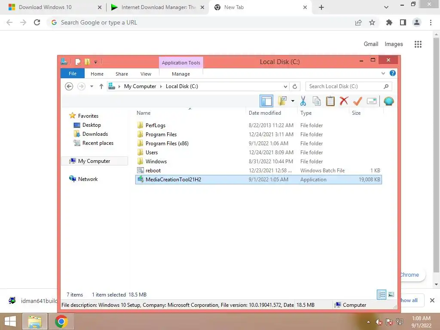
Task: Switch to Download Windows 10 Chrome tab
Action: pos(55,7)
